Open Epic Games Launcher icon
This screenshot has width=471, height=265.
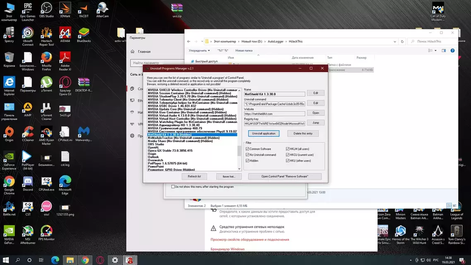pyautogui.click(x=28, y=12)
